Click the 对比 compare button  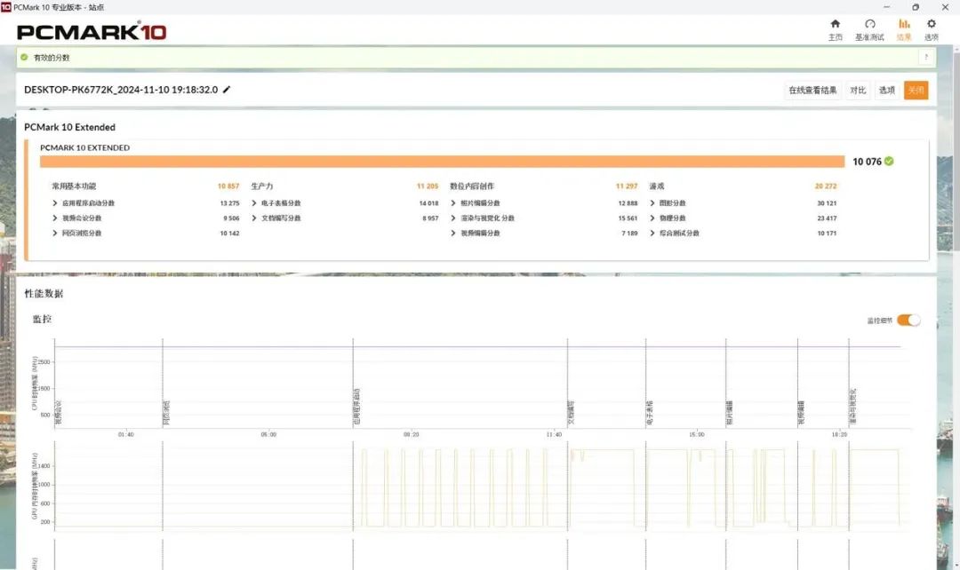pos(858,90)
